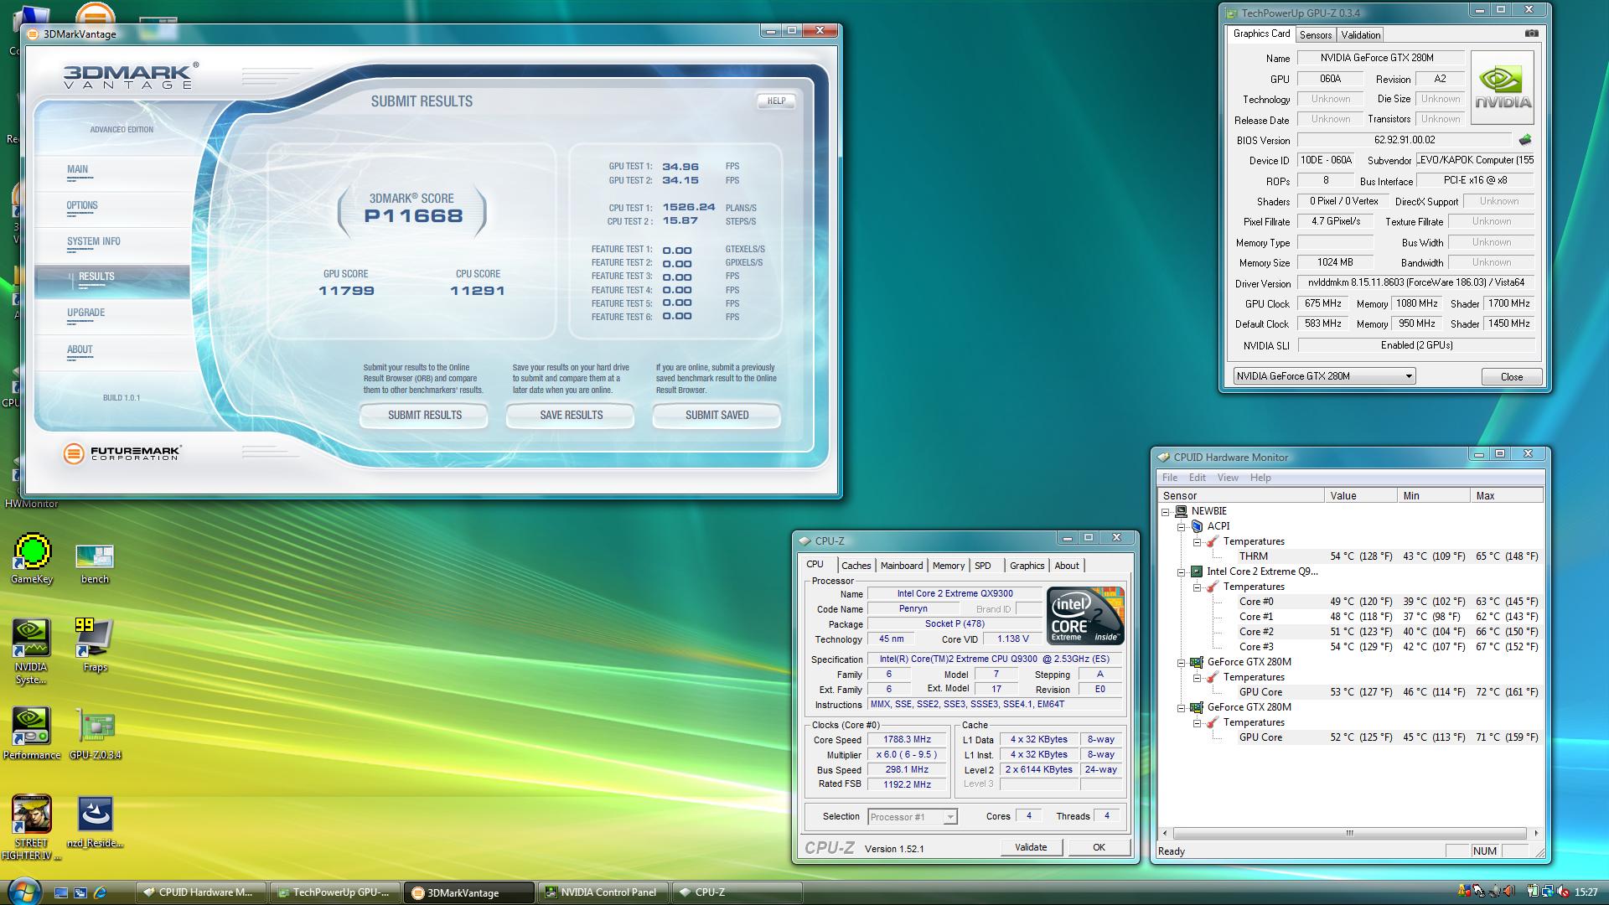Click the HELP button in 3DMark
Screen dimensions: 1609x905
pyautogui.click(x=776, y=101)
